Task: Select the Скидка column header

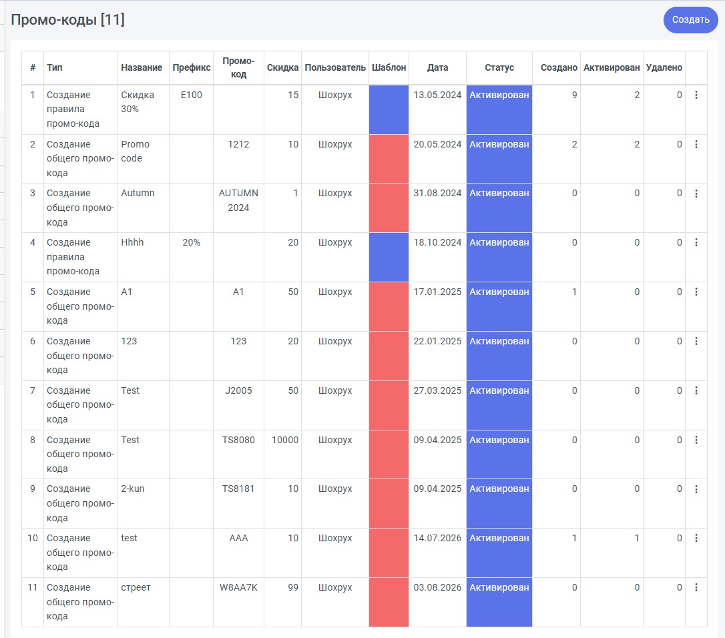Action: click(x=282, y=67)
